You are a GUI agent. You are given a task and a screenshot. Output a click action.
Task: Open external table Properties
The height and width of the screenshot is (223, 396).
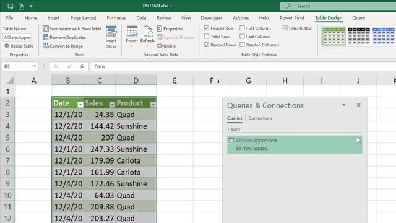coord(170,28)
